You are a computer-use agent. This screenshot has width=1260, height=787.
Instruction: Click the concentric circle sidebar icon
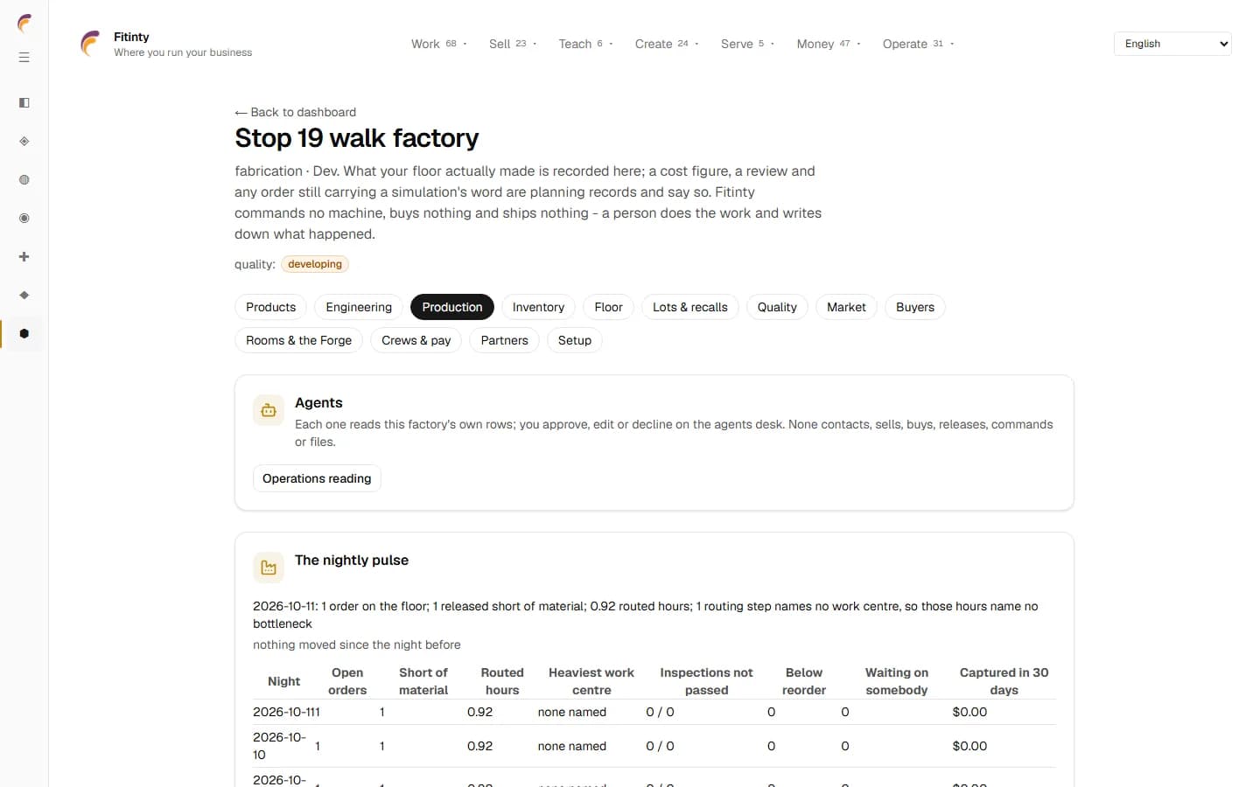click(x=24, y=219)
